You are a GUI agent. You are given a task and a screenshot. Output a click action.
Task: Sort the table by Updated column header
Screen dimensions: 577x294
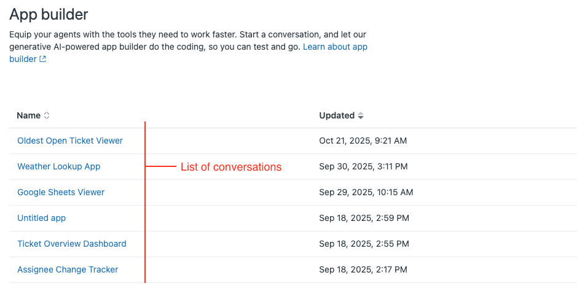click(337, 115)
